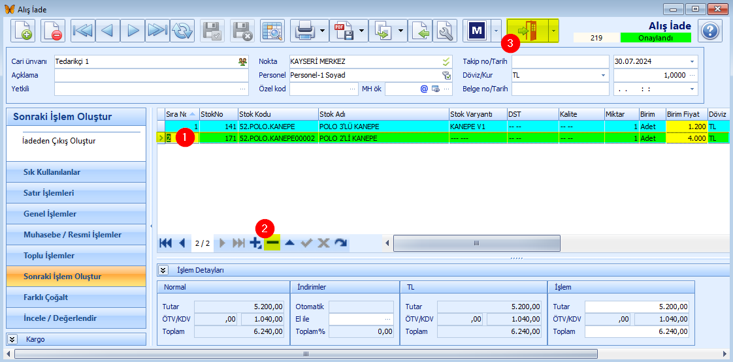
Task: Open Sık Kullanılanlar side menu
Action: point(76,172)
